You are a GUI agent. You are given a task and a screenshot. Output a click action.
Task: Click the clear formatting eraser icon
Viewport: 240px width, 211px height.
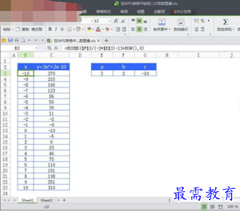[108, 29]
